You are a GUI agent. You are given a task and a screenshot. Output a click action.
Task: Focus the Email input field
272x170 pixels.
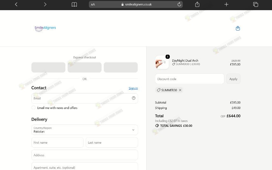tap(85, 98)
